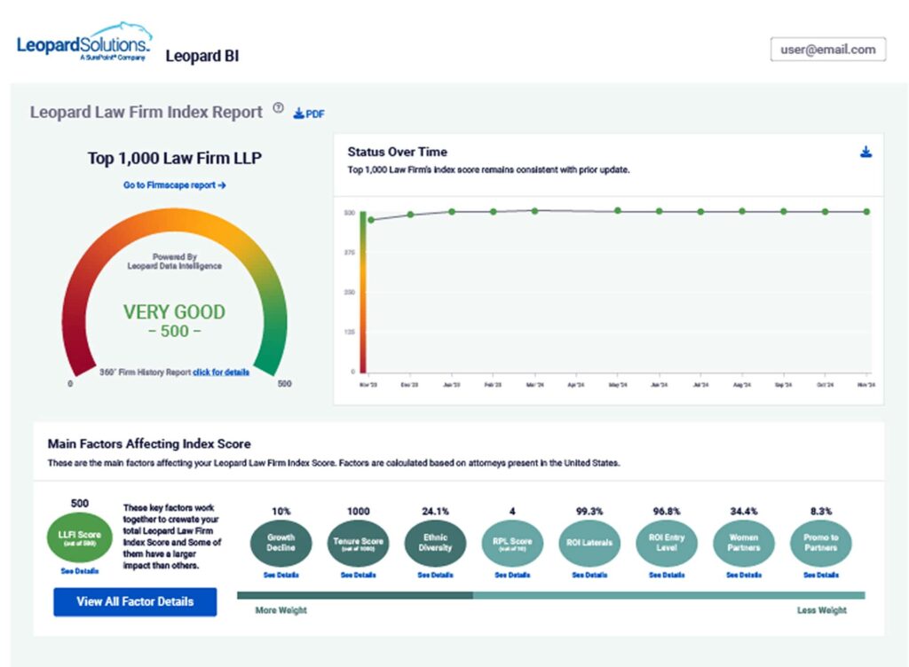Click the May '24 data point
This screenshot has height=667, width=909.
618,211
